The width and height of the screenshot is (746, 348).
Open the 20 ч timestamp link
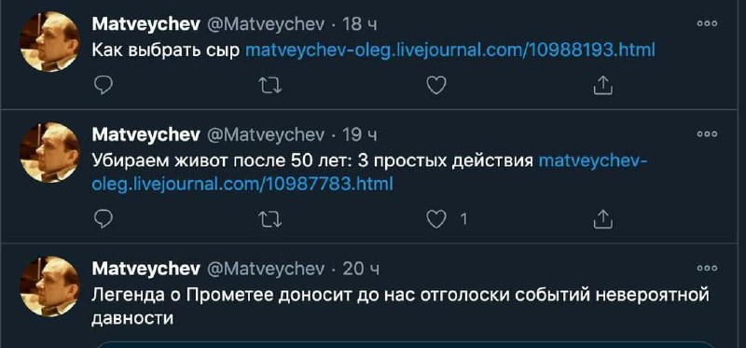point(361,270)
